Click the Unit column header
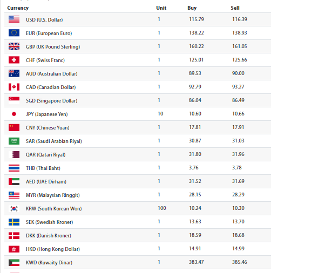Viewport: 325px width, 273px height. coord(161,8)
